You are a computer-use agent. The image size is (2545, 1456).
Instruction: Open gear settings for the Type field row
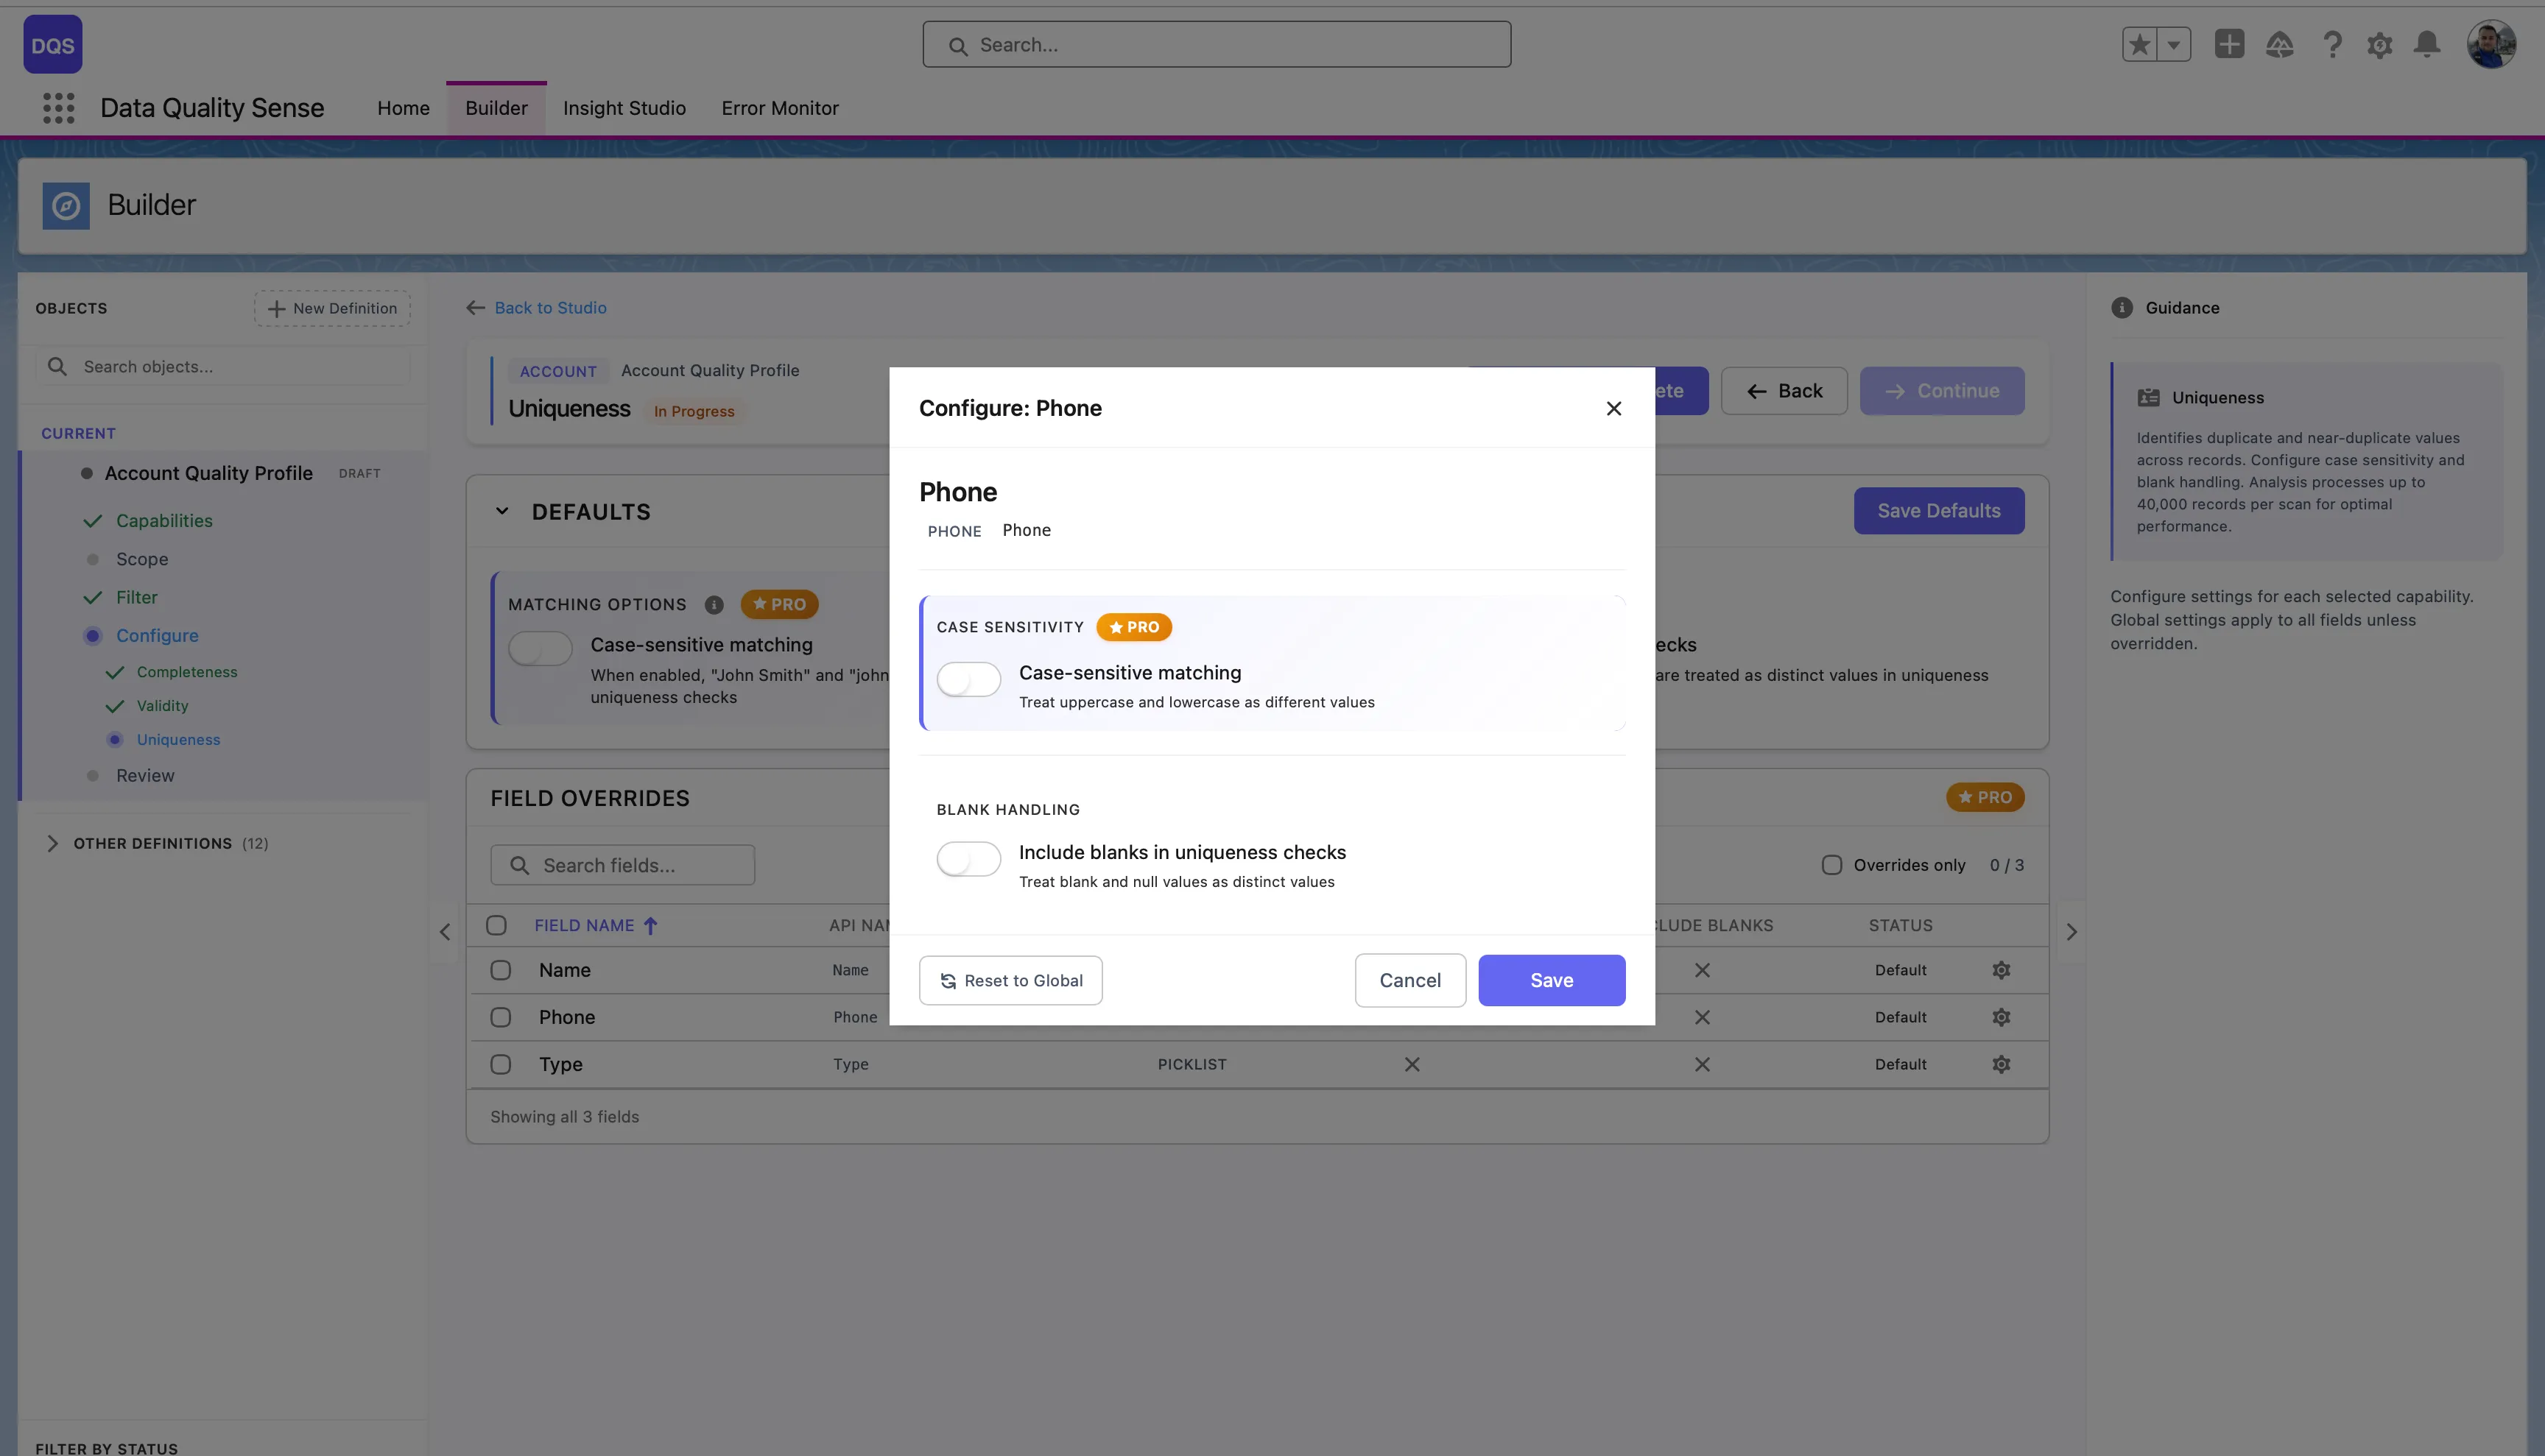[2001, 1063]
